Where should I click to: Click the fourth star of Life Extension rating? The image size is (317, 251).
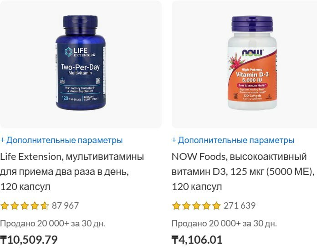(35, 206)
